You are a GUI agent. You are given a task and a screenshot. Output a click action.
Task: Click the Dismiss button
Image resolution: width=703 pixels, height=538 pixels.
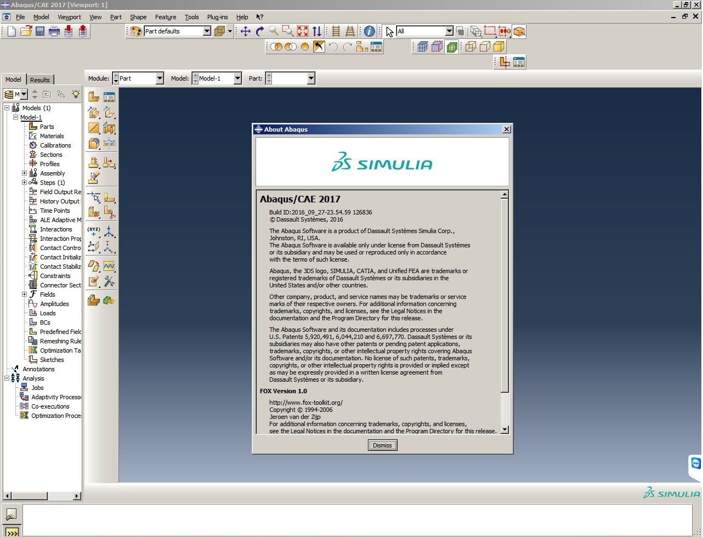382,445
